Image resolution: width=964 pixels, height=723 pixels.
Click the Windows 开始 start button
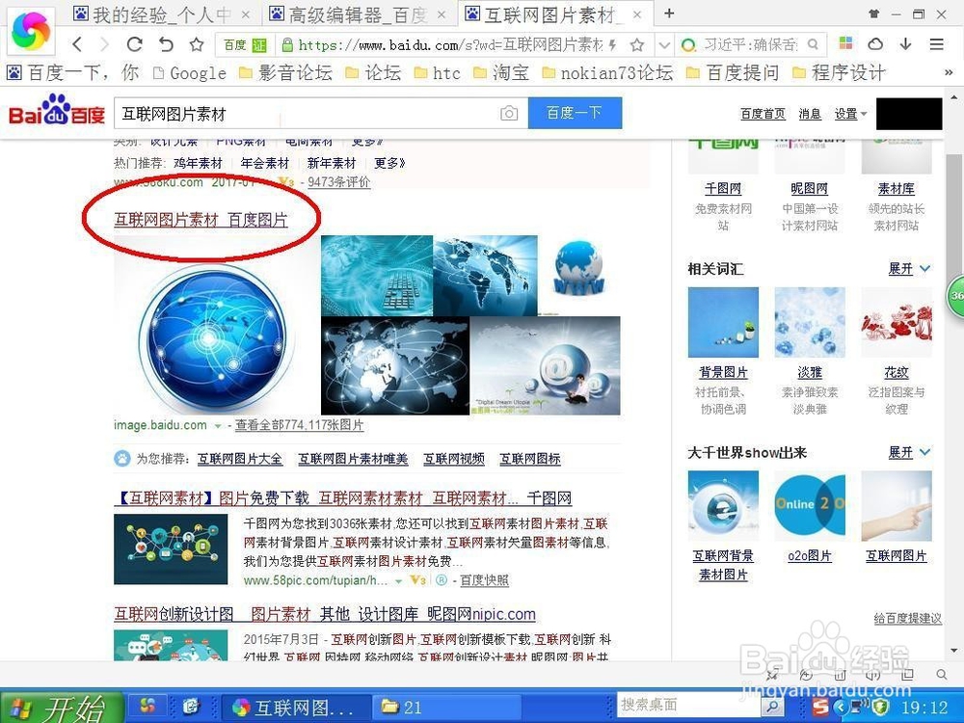pyautogui.click(x=62, y=709)
